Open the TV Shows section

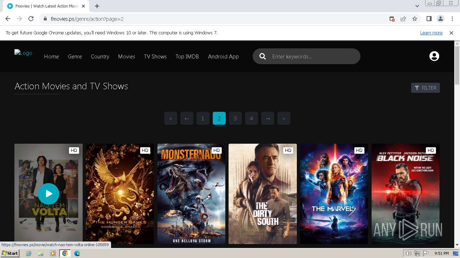(x=155, y=56)
